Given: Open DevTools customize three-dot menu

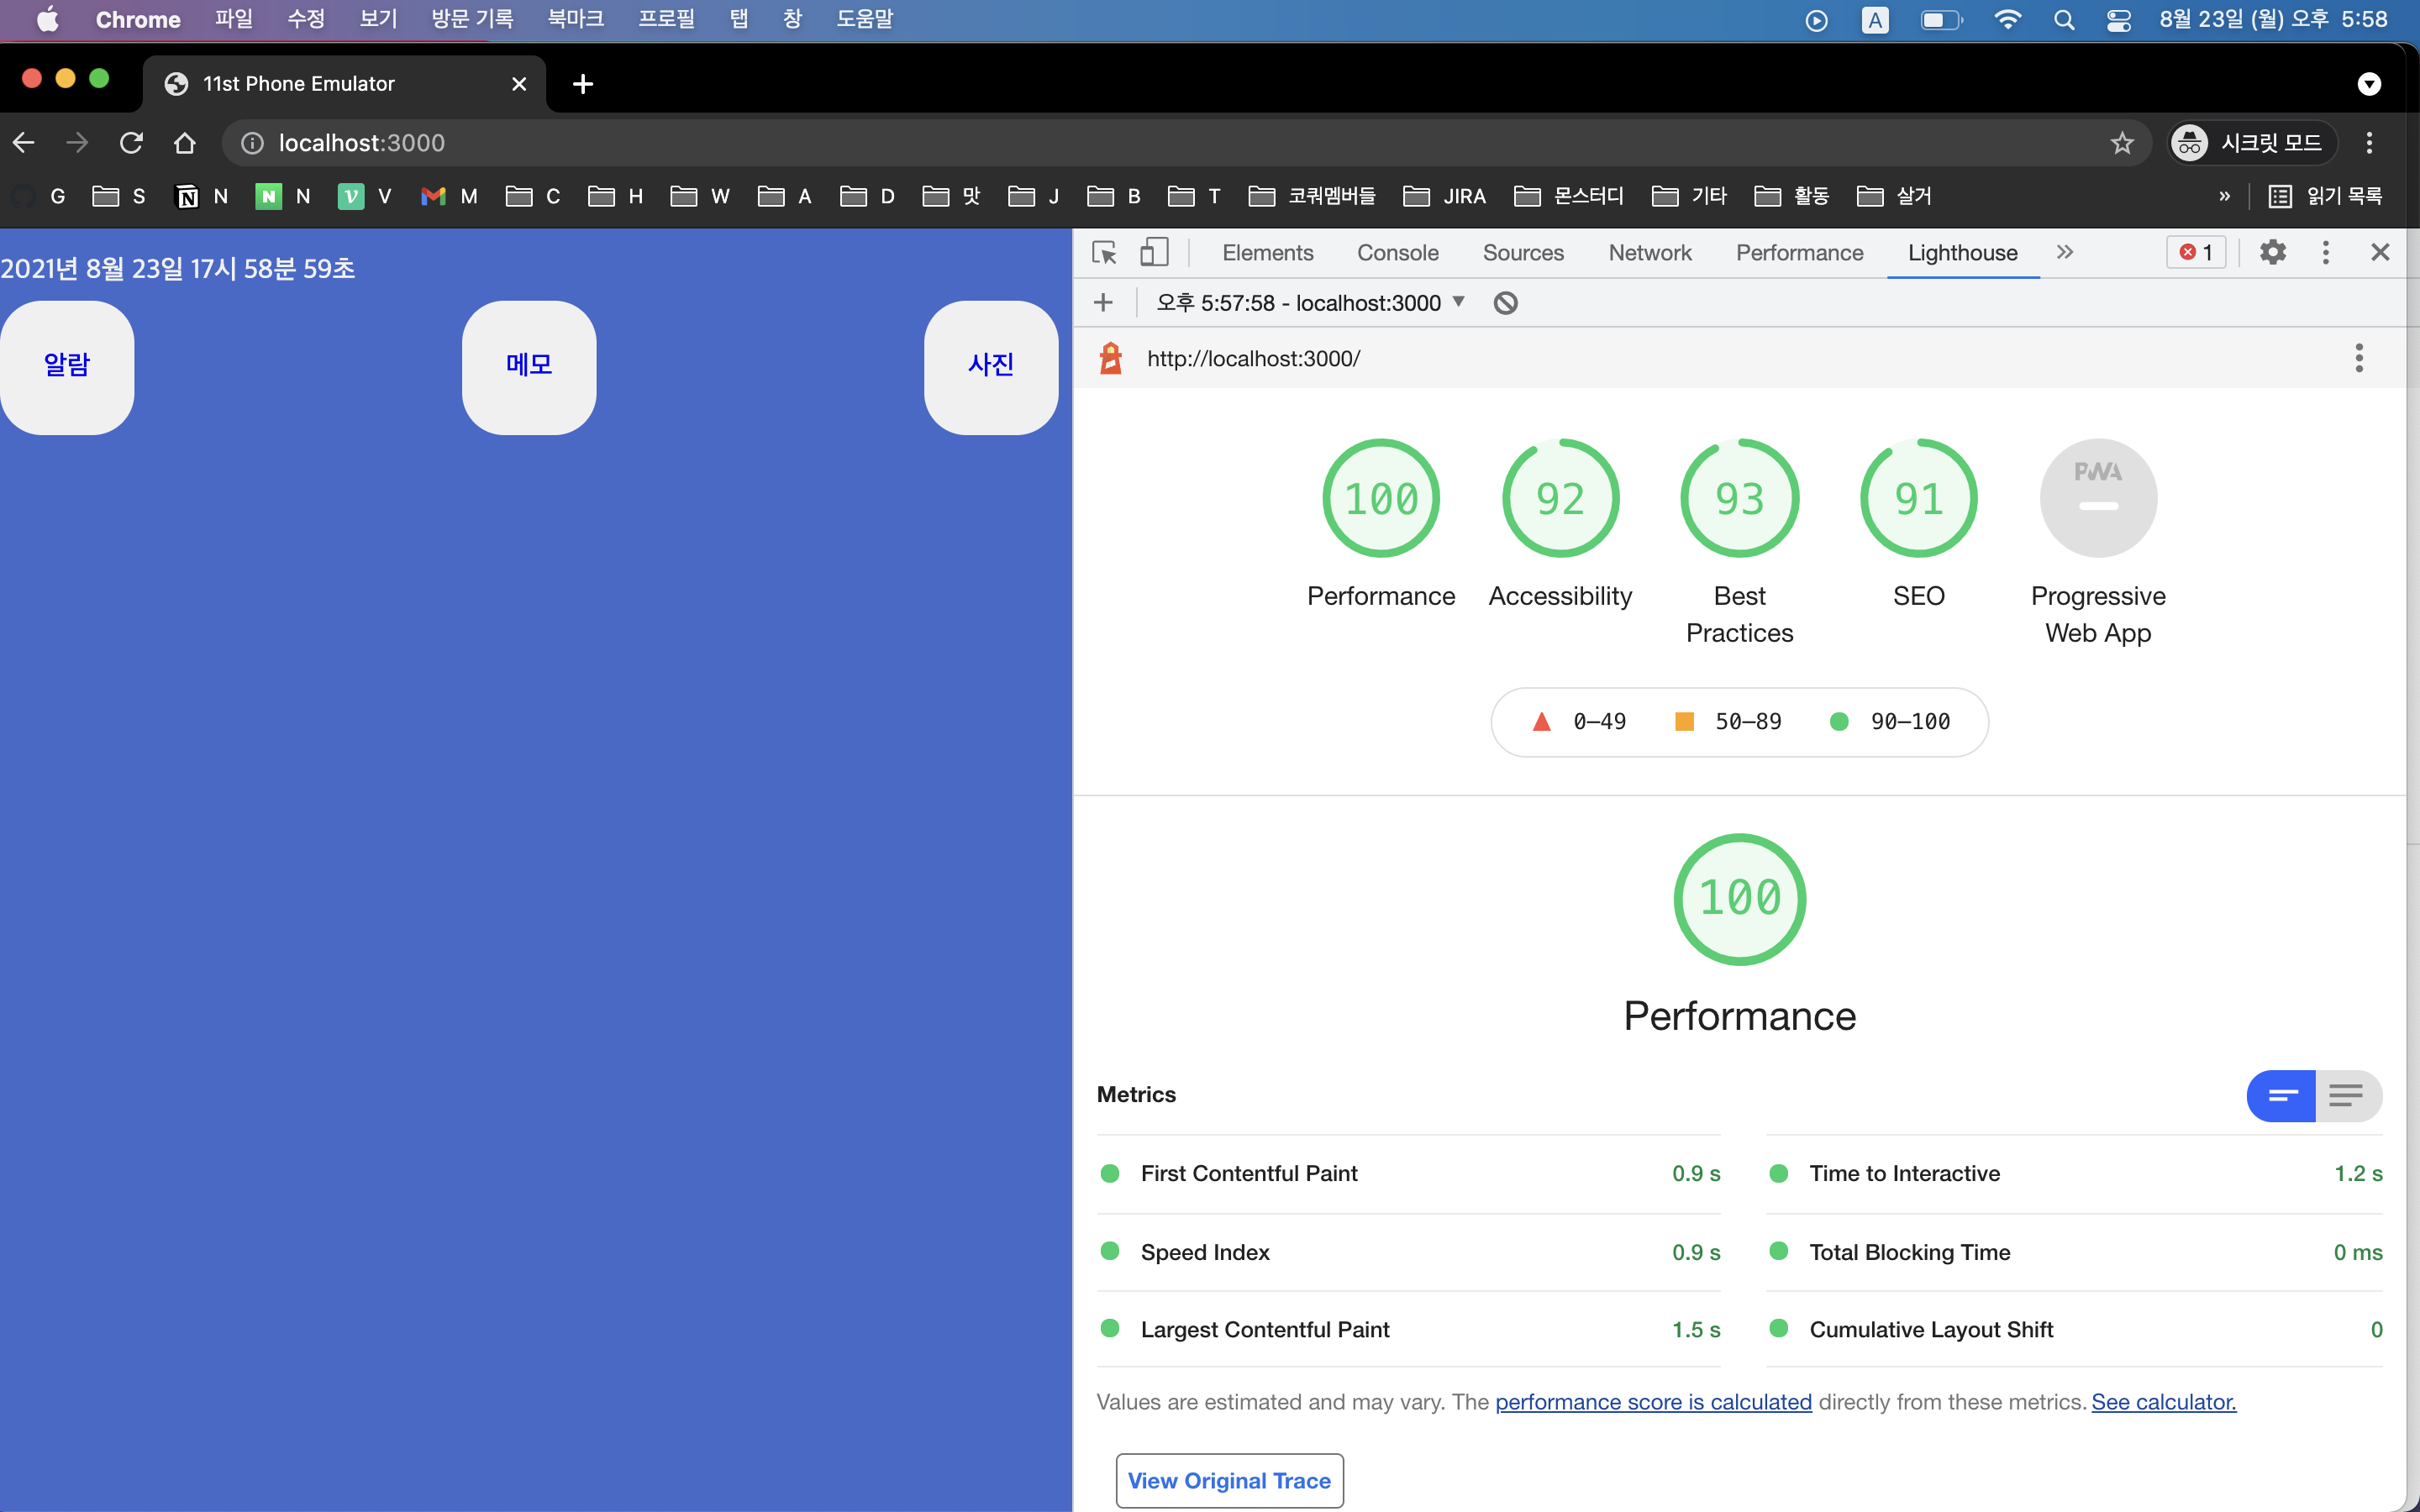Looking at the screenshot, I should 2326,253.
